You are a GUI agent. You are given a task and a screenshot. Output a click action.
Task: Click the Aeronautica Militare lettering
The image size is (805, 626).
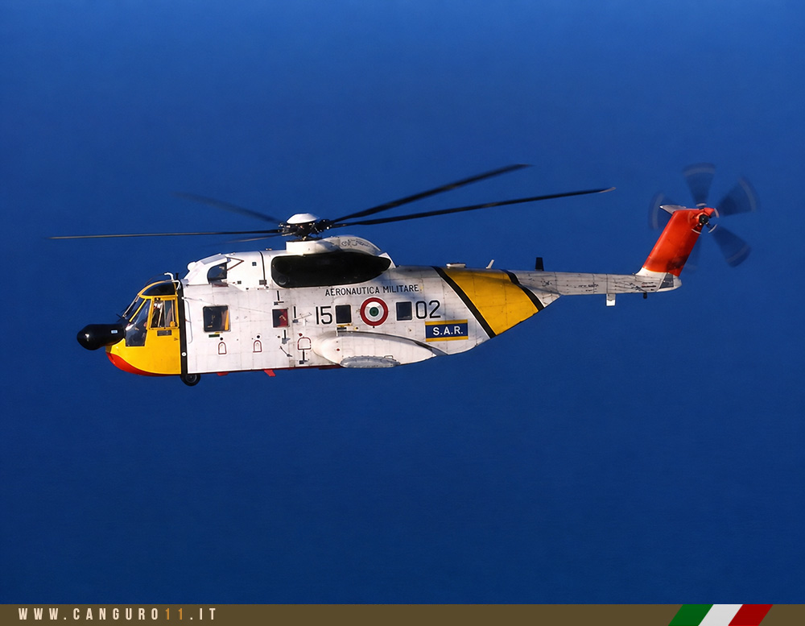point(372,290)
